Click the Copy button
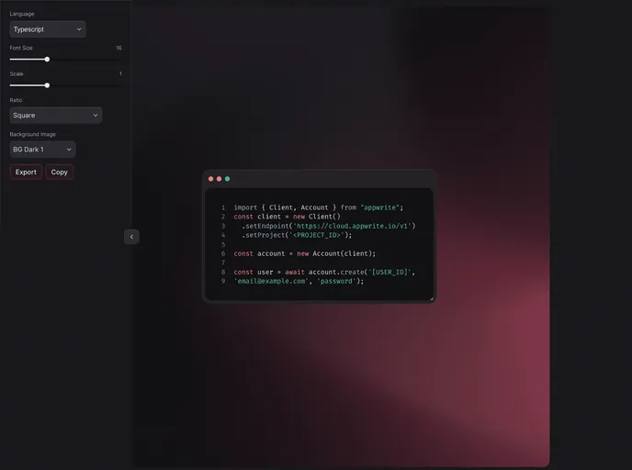The image size is (632, 470). click(x=59, y=172)
